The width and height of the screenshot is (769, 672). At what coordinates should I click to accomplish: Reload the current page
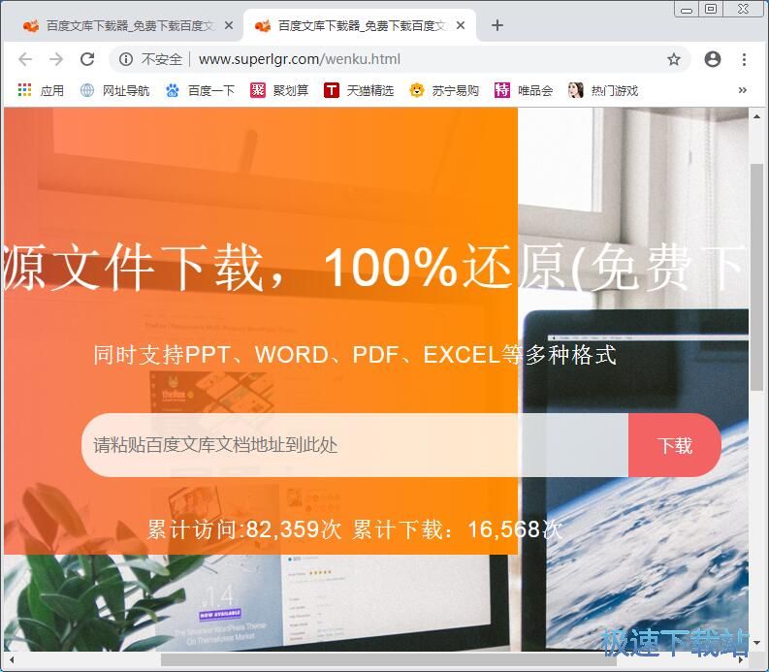click(87, 59)
